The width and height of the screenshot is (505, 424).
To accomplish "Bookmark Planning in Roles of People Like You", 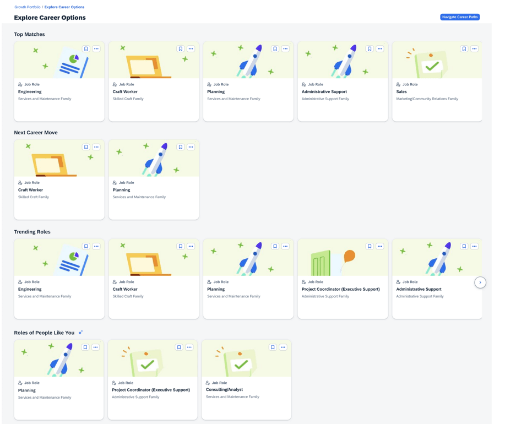I will [85, 347].
